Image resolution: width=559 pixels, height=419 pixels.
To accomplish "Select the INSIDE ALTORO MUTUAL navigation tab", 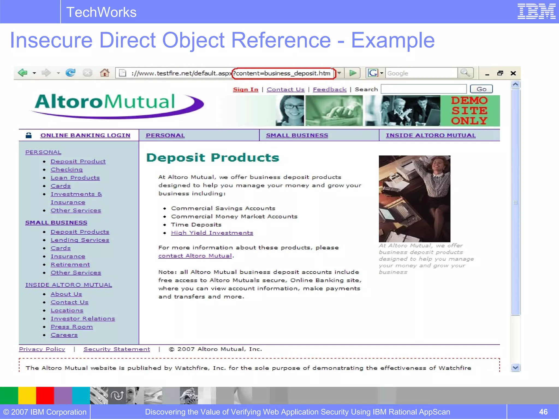I will click(x=431, y=135).
